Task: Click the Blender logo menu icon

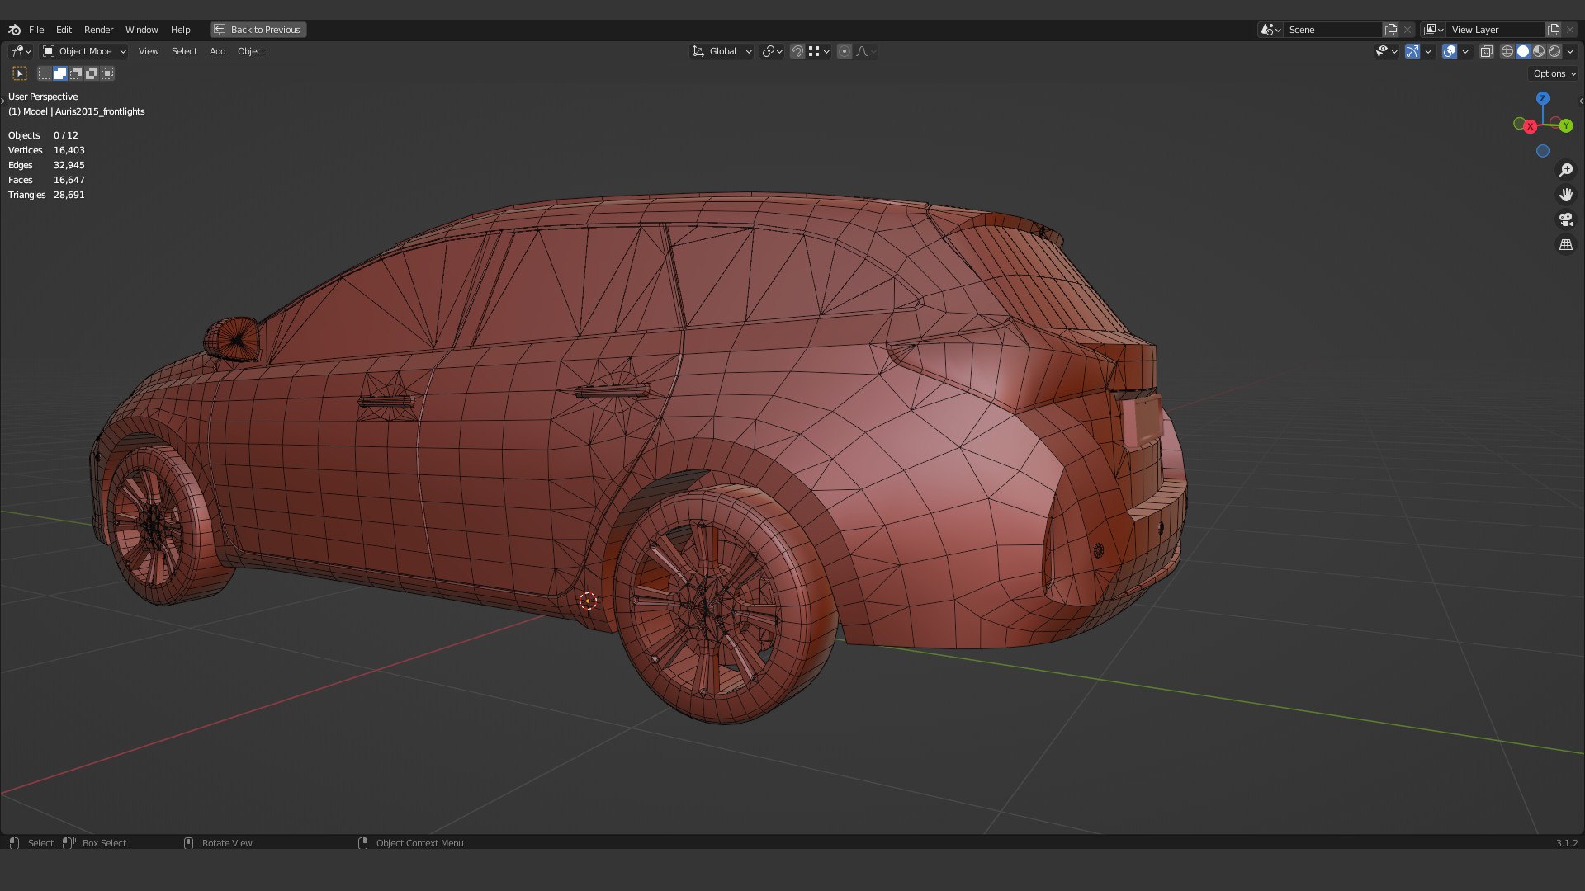Action: coord(14,30)
